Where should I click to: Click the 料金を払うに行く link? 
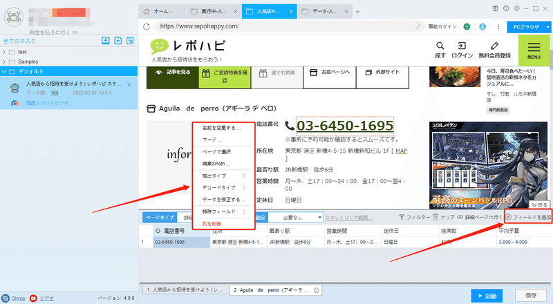click(x=54, y=32)
